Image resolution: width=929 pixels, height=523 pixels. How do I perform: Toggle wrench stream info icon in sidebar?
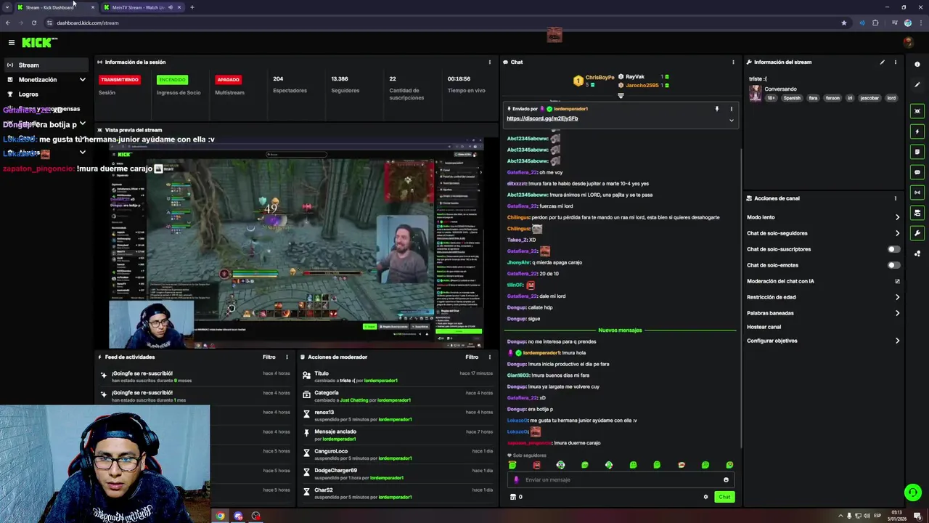coord(917,233)
